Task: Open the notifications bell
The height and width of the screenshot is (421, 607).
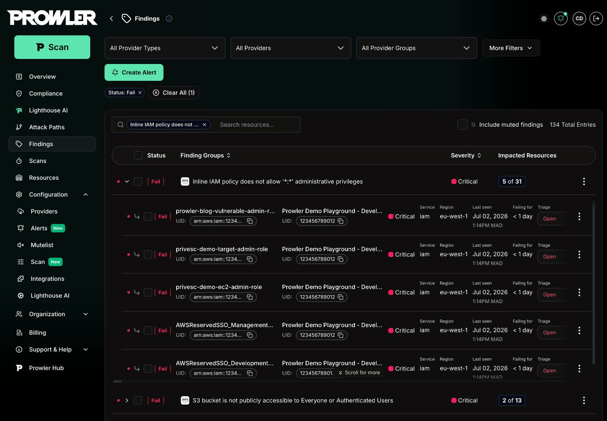Action: 561,19
